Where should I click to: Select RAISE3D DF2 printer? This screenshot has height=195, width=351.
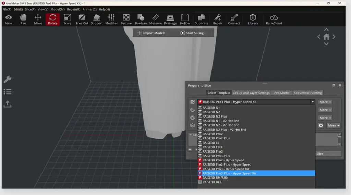(x=256, y=182)
